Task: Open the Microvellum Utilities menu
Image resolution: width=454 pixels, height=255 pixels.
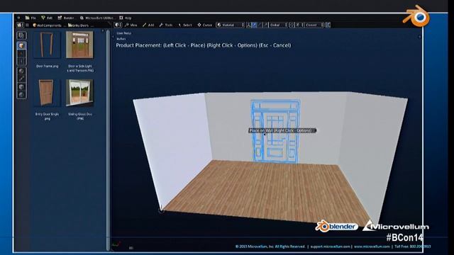Action: (97, 18)
